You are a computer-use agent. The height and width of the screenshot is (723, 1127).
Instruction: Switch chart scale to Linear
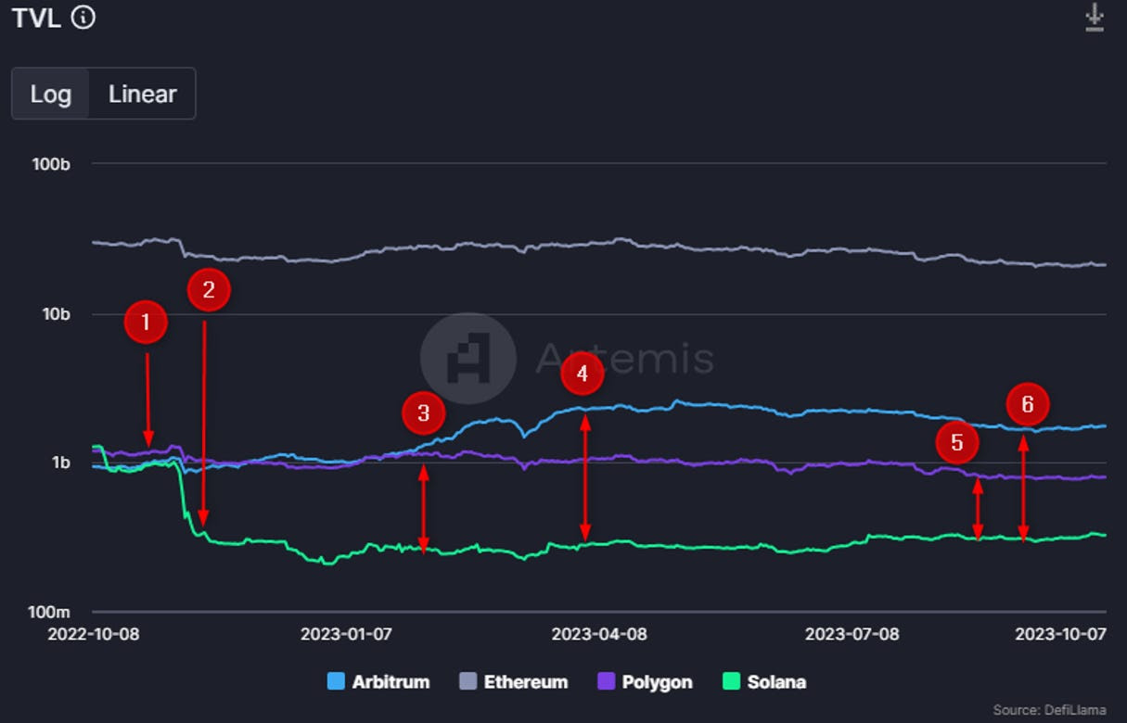142,94
